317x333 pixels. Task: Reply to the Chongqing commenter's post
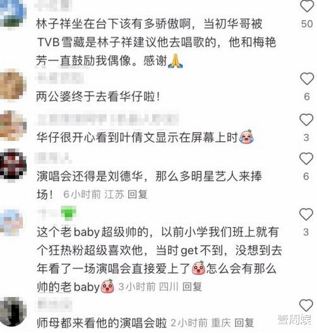244,323
